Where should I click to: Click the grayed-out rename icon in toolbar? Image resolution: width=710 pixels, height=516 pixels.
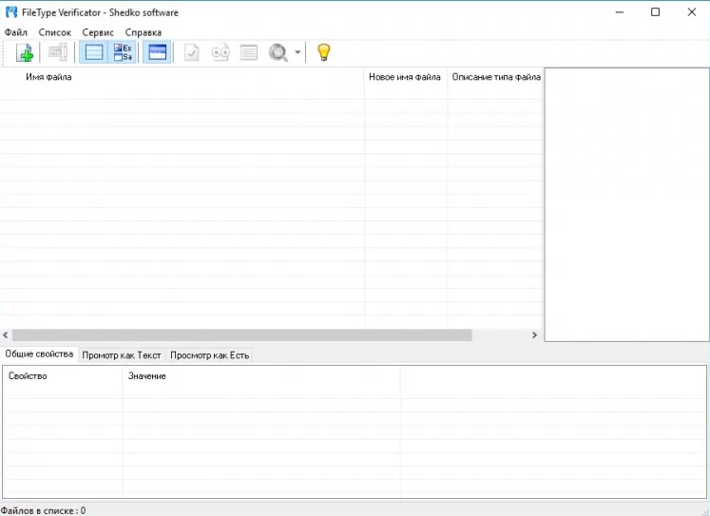coord(58,53)
